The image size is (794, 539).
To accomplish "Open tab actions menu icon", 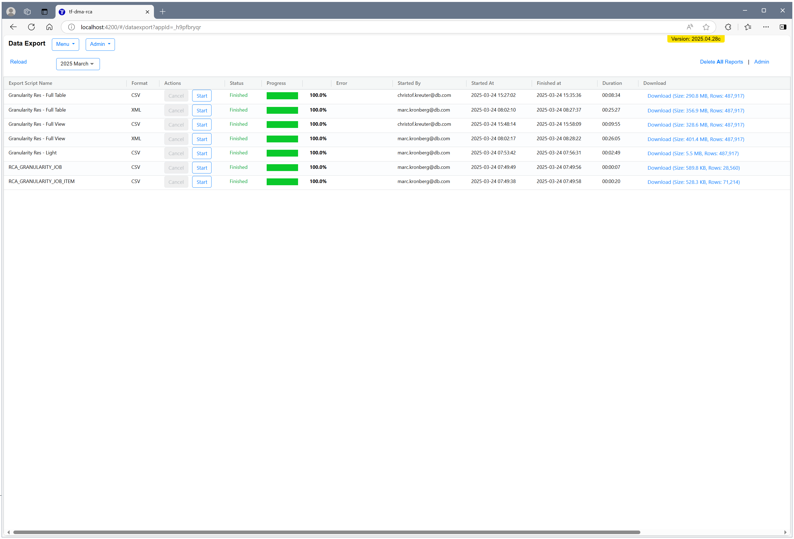I will (x=44, y=12).
